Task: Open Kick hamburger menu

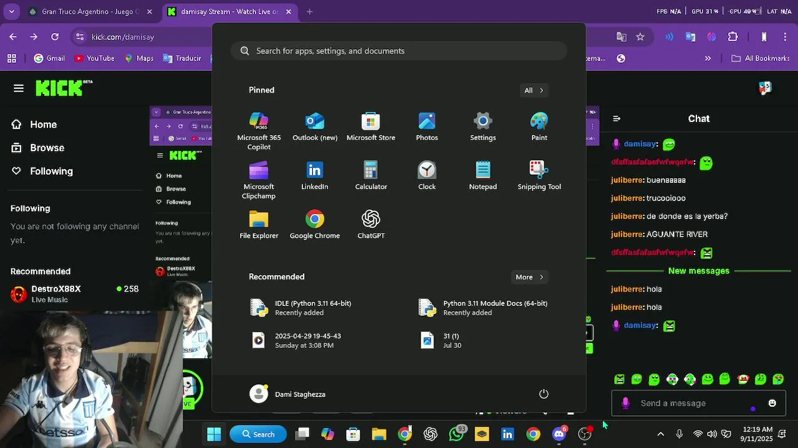Action: click(x=19, y=88)
